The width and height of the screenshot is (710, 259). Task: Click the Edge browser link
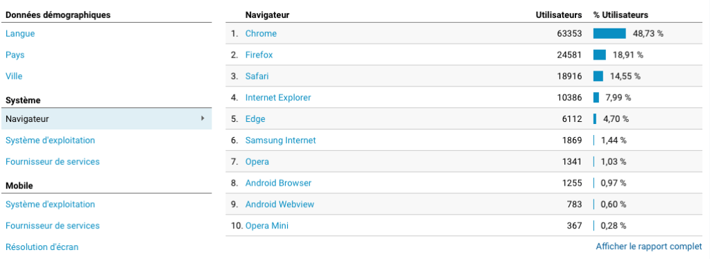point(255,119)
